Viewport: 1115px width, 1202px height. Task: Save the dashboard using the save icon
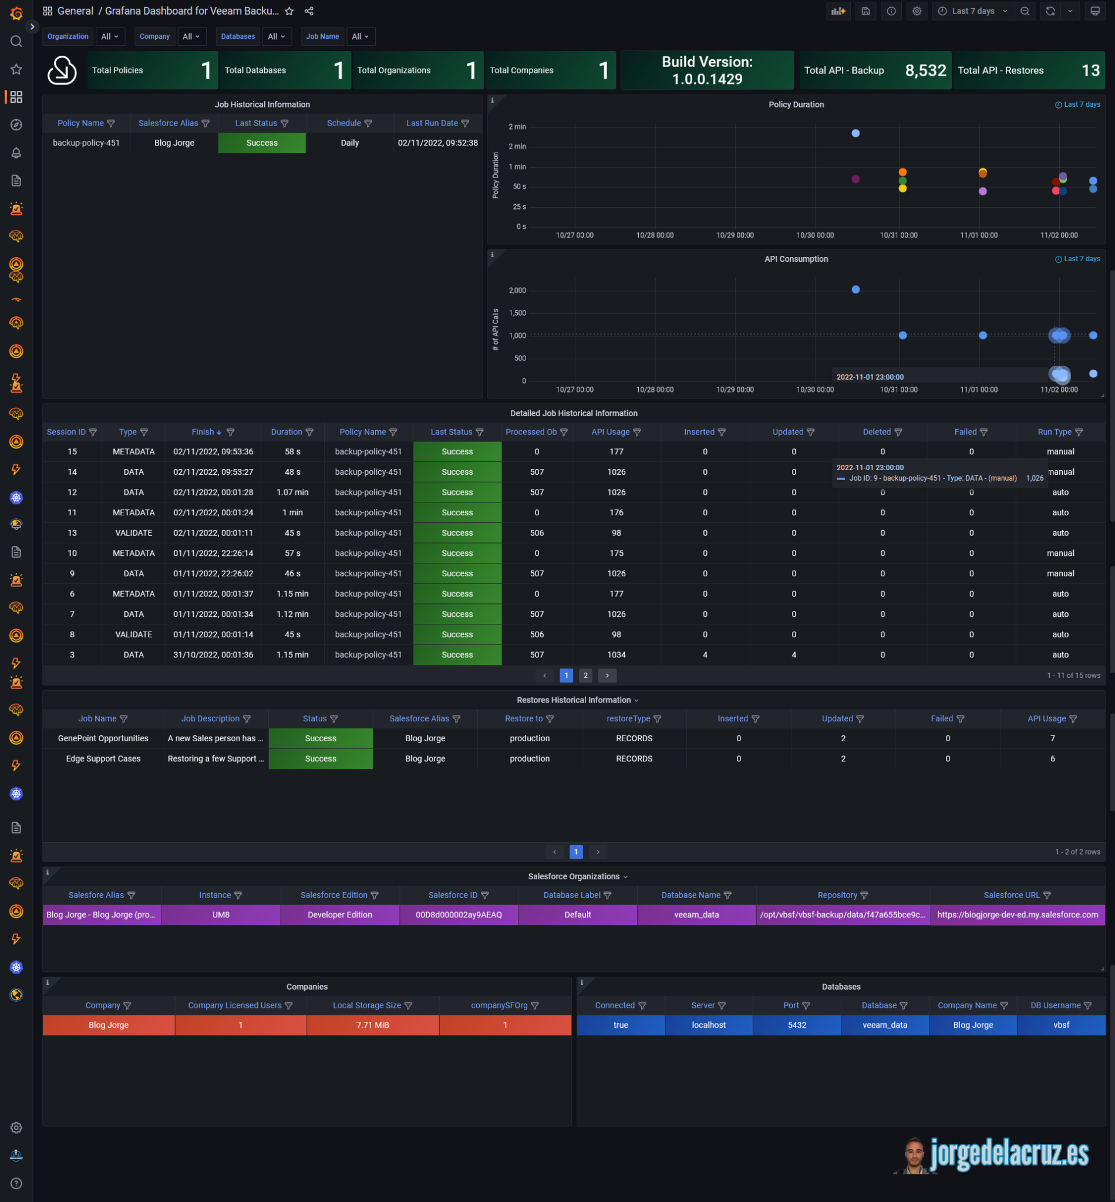866,11
